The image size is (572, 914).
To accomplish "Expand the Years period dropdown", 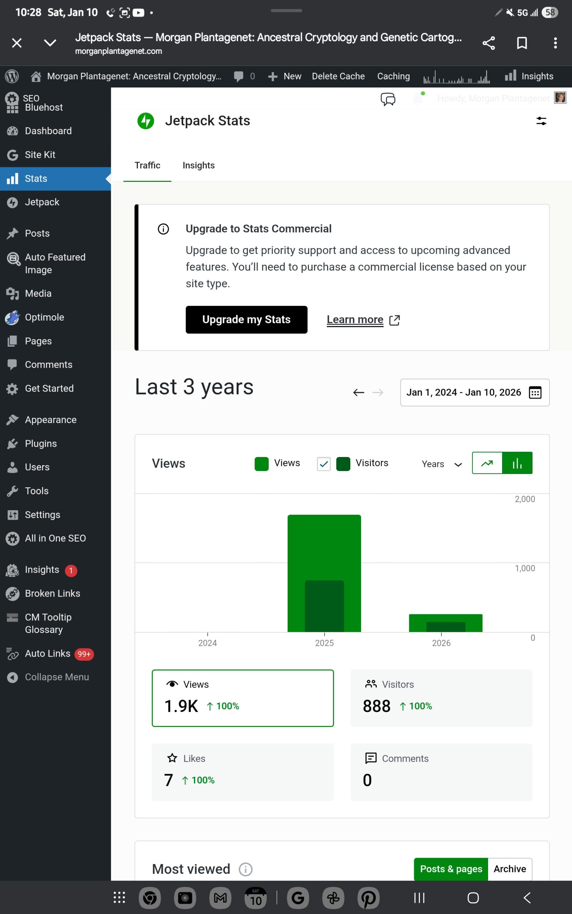I will click(441, 464).
